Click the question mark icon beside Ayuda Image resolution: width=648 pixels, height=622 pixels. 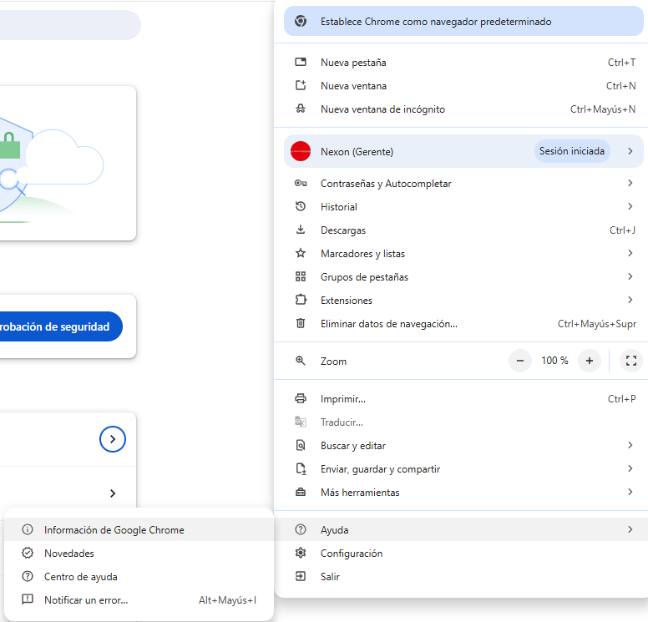pos(301,529)
